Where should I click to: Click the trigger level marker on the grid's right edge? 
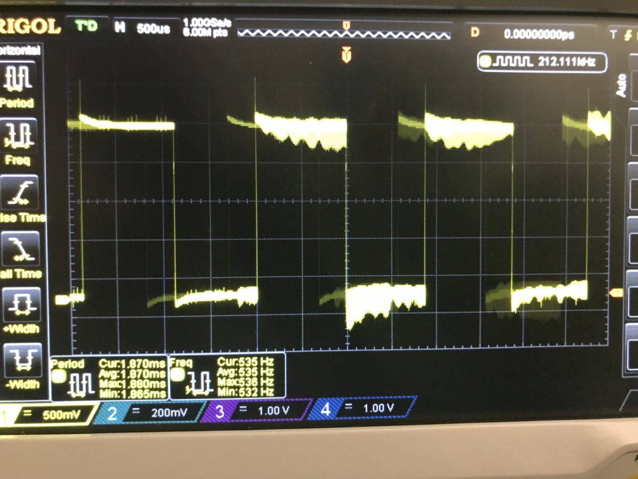(x=617, y=292)
